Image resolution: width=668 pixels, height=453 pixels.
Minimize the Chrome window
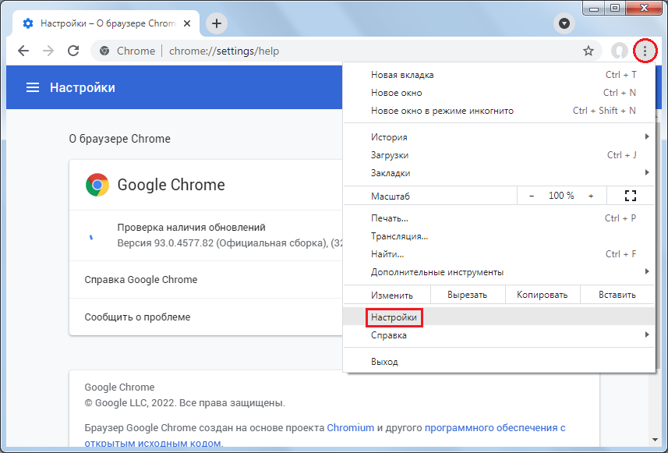[594, 8]
